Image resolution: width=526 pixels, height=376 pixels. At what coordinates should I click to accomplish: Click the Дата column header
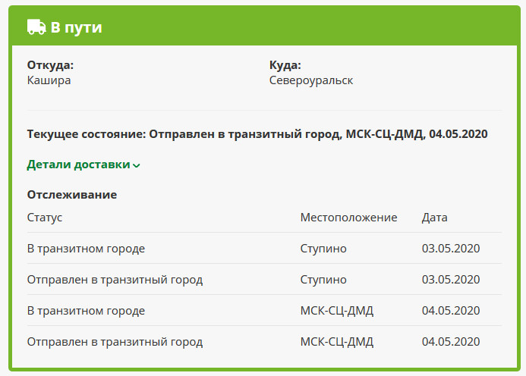(435, 218)
